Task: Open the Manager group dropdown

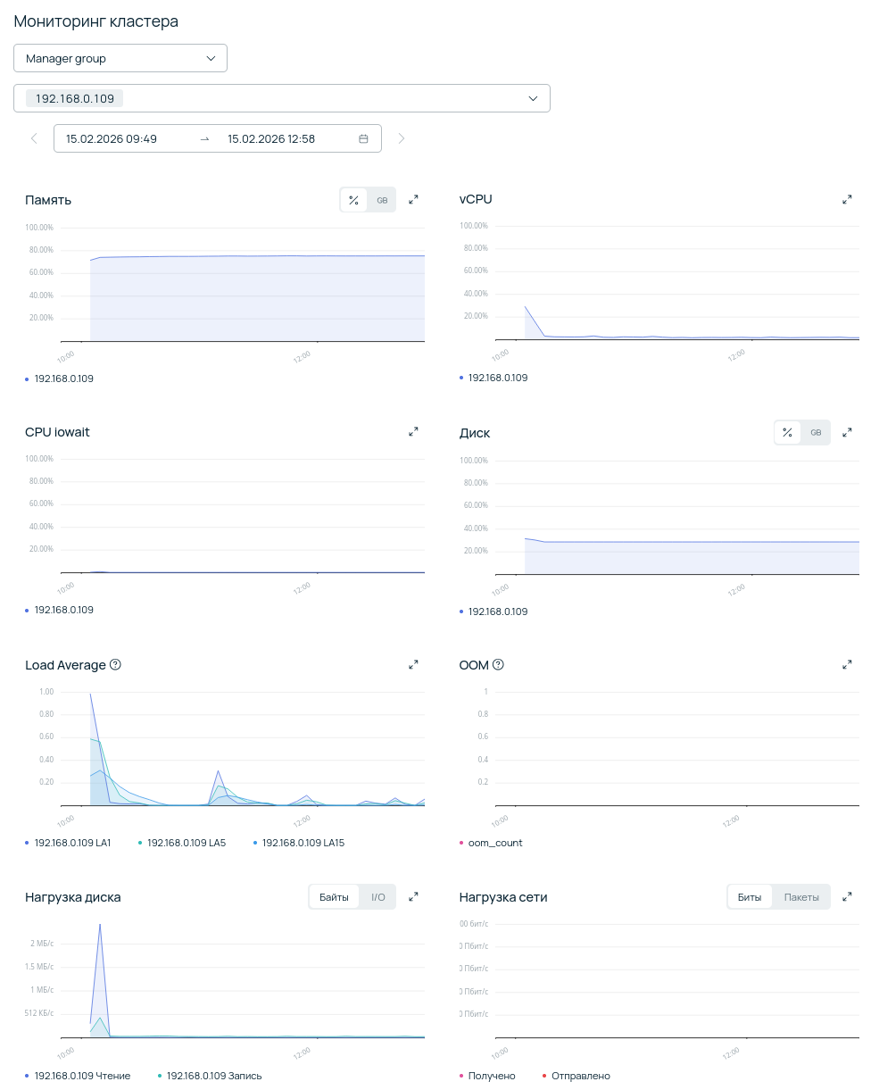Action: point(120,58)
